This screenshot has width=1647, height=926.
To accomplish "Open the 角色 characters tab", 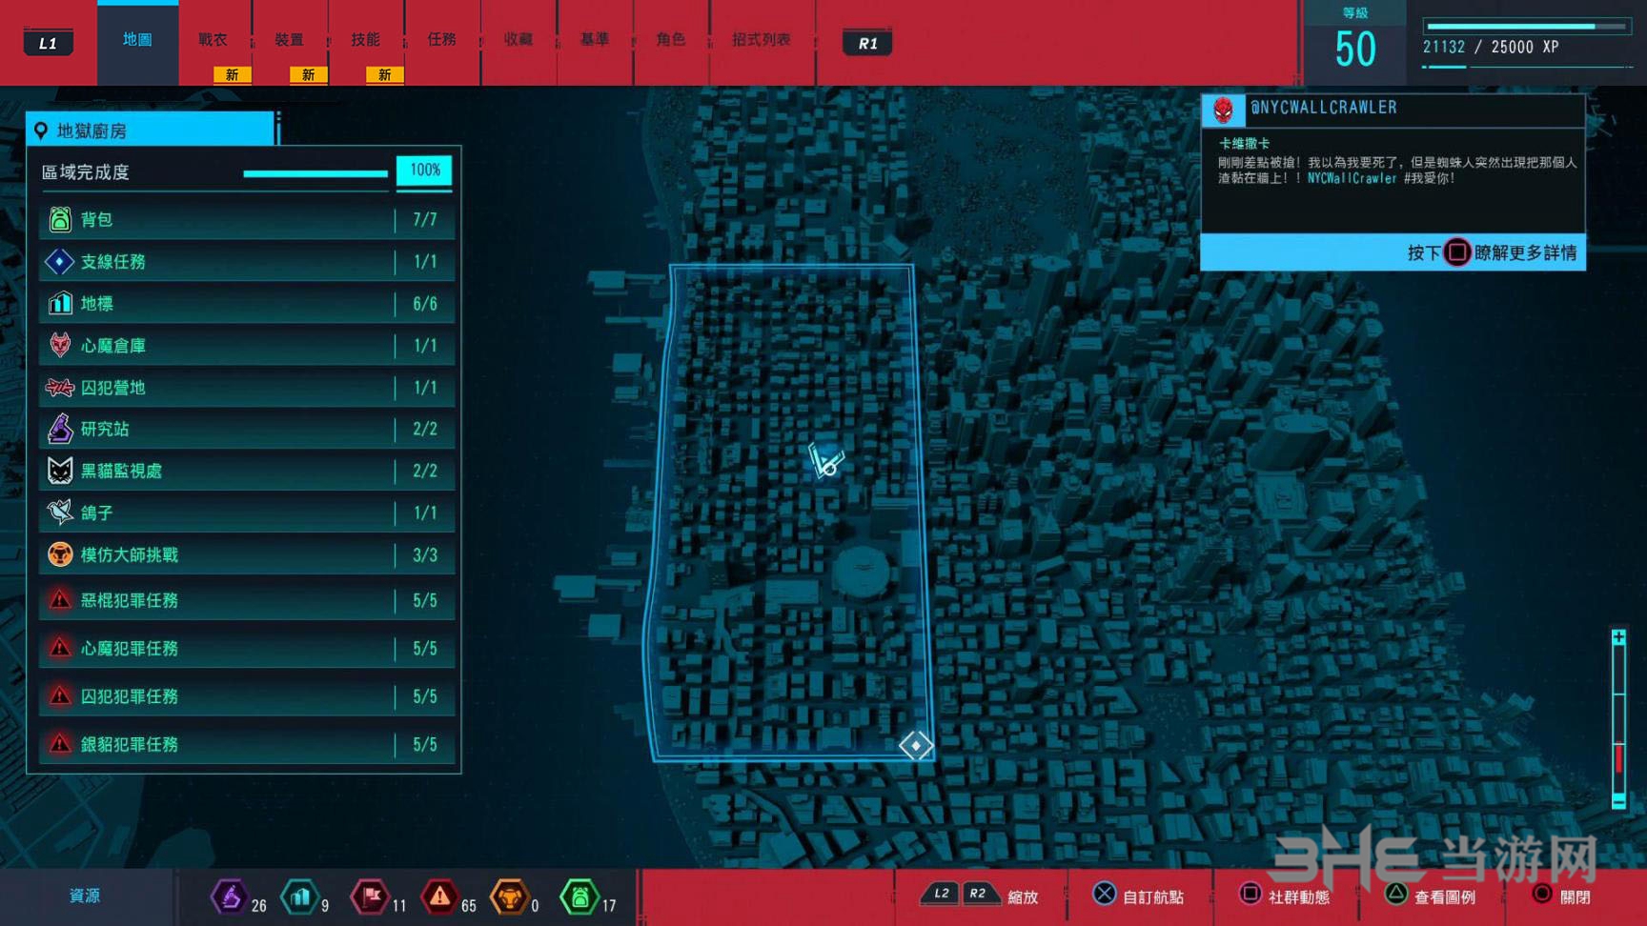I will click(x=671, y=40).
